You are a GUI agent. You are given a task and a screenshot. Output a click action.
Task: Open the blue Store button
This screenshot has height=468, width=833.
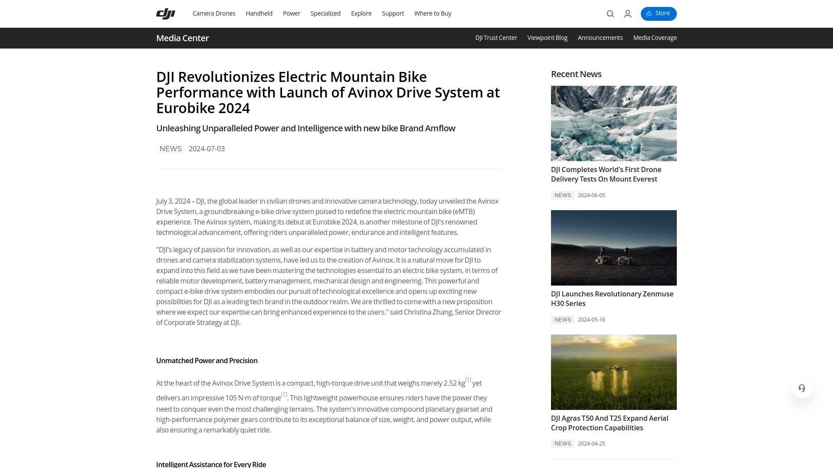click(x=658, y=14)
